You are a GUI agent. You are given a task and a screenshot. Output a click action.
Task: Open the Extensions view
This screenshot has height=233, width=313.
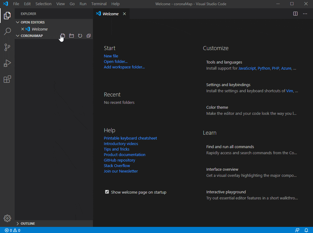click(x=7, y=79)
